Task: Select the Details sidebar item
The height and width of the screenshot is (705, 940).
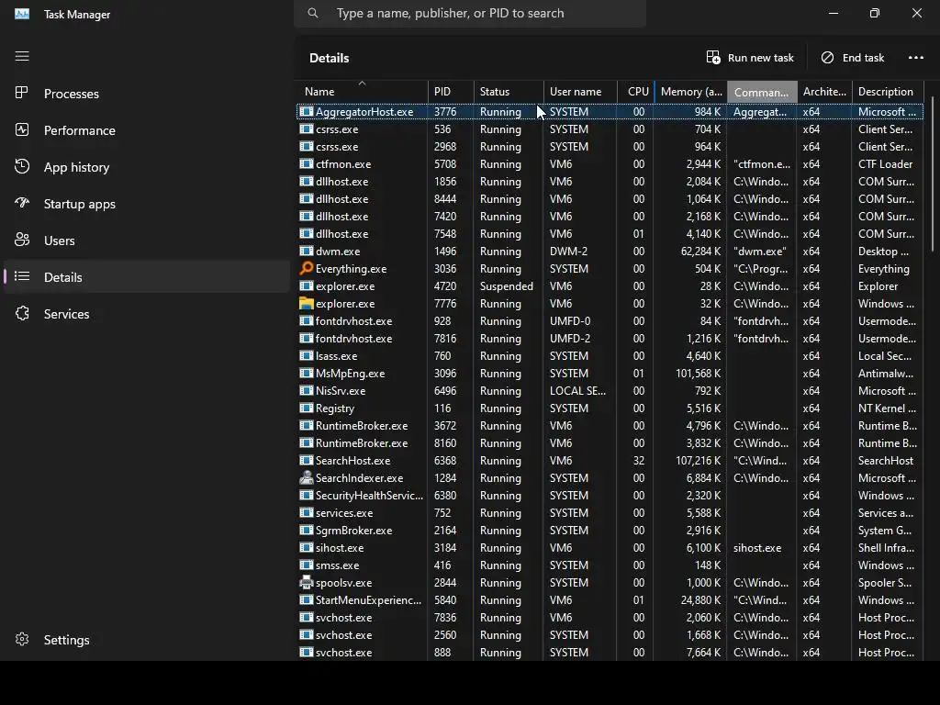Action: pos(147,277)
